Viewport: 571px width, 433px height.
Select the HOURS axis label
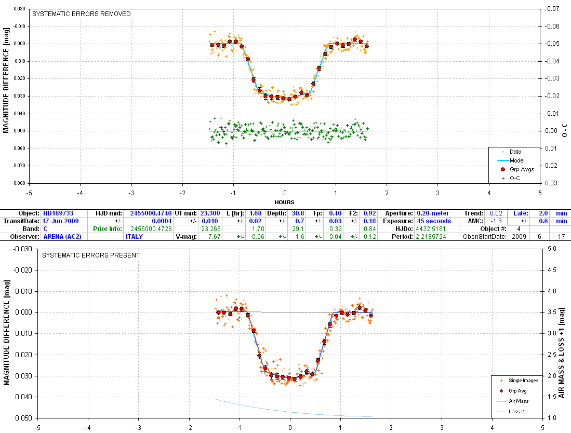coord(284,202)
